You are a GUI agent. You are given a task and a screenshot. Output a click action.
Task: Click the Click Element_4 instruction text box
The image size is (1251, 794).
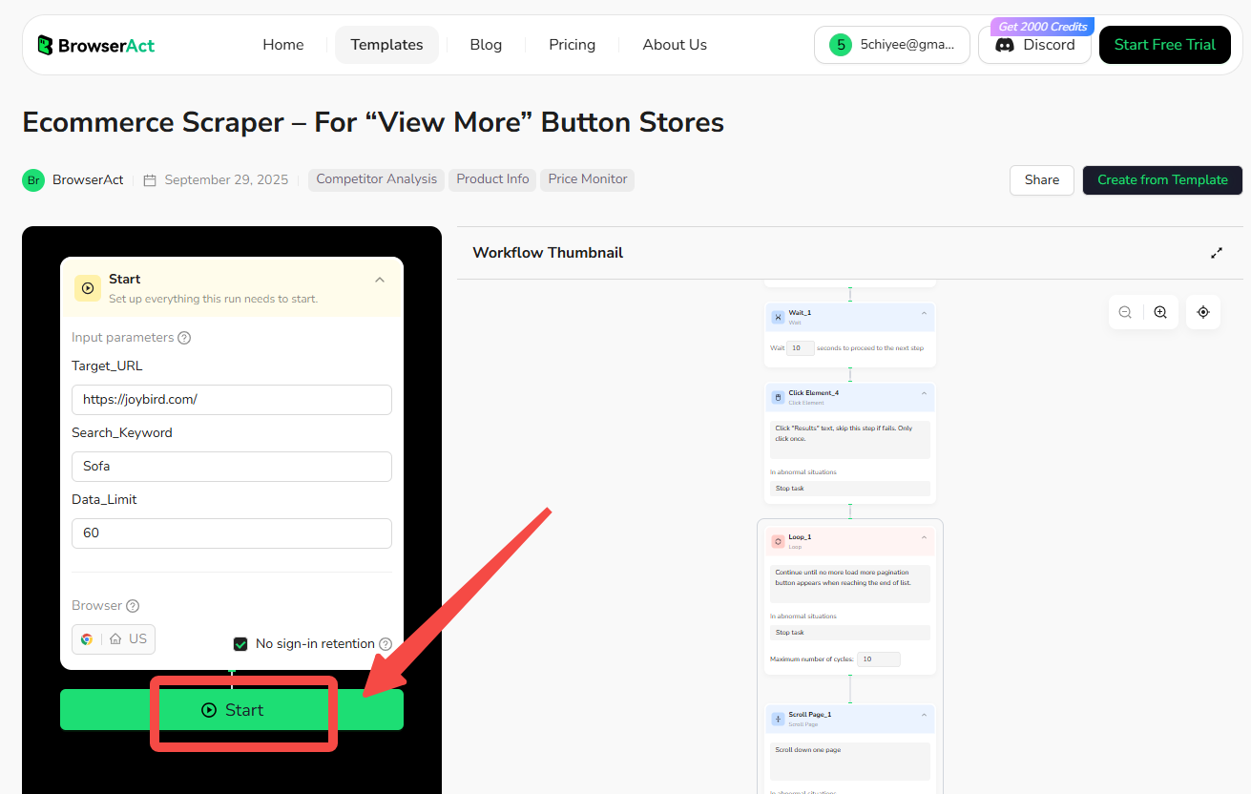point(850,440)
